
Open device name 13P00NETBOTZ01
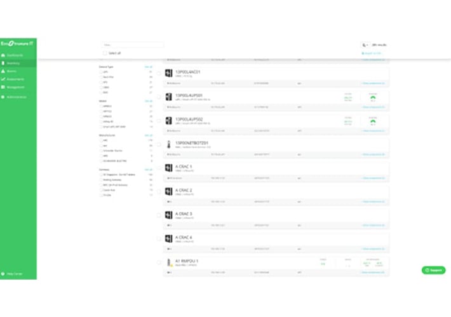click(192, 143)
